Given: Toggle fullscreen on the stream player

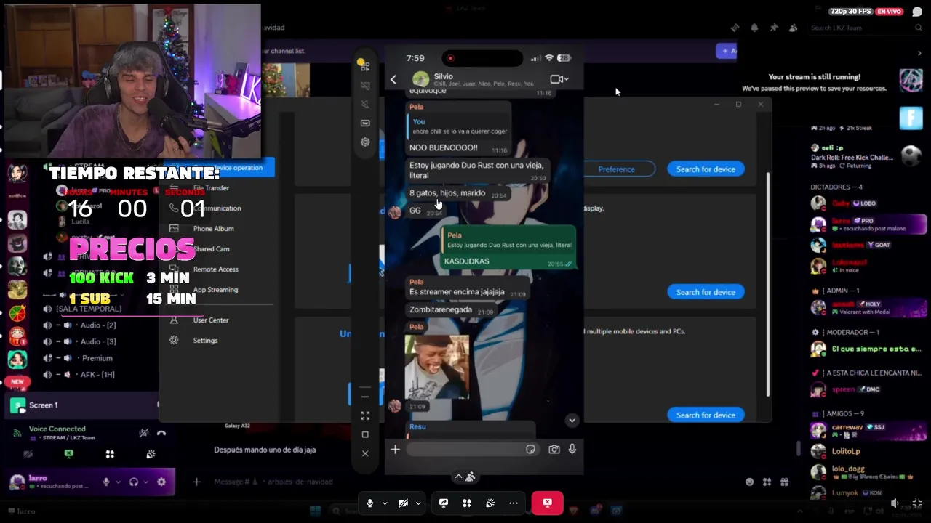Looking at the screenshot, I should [916, 503].
